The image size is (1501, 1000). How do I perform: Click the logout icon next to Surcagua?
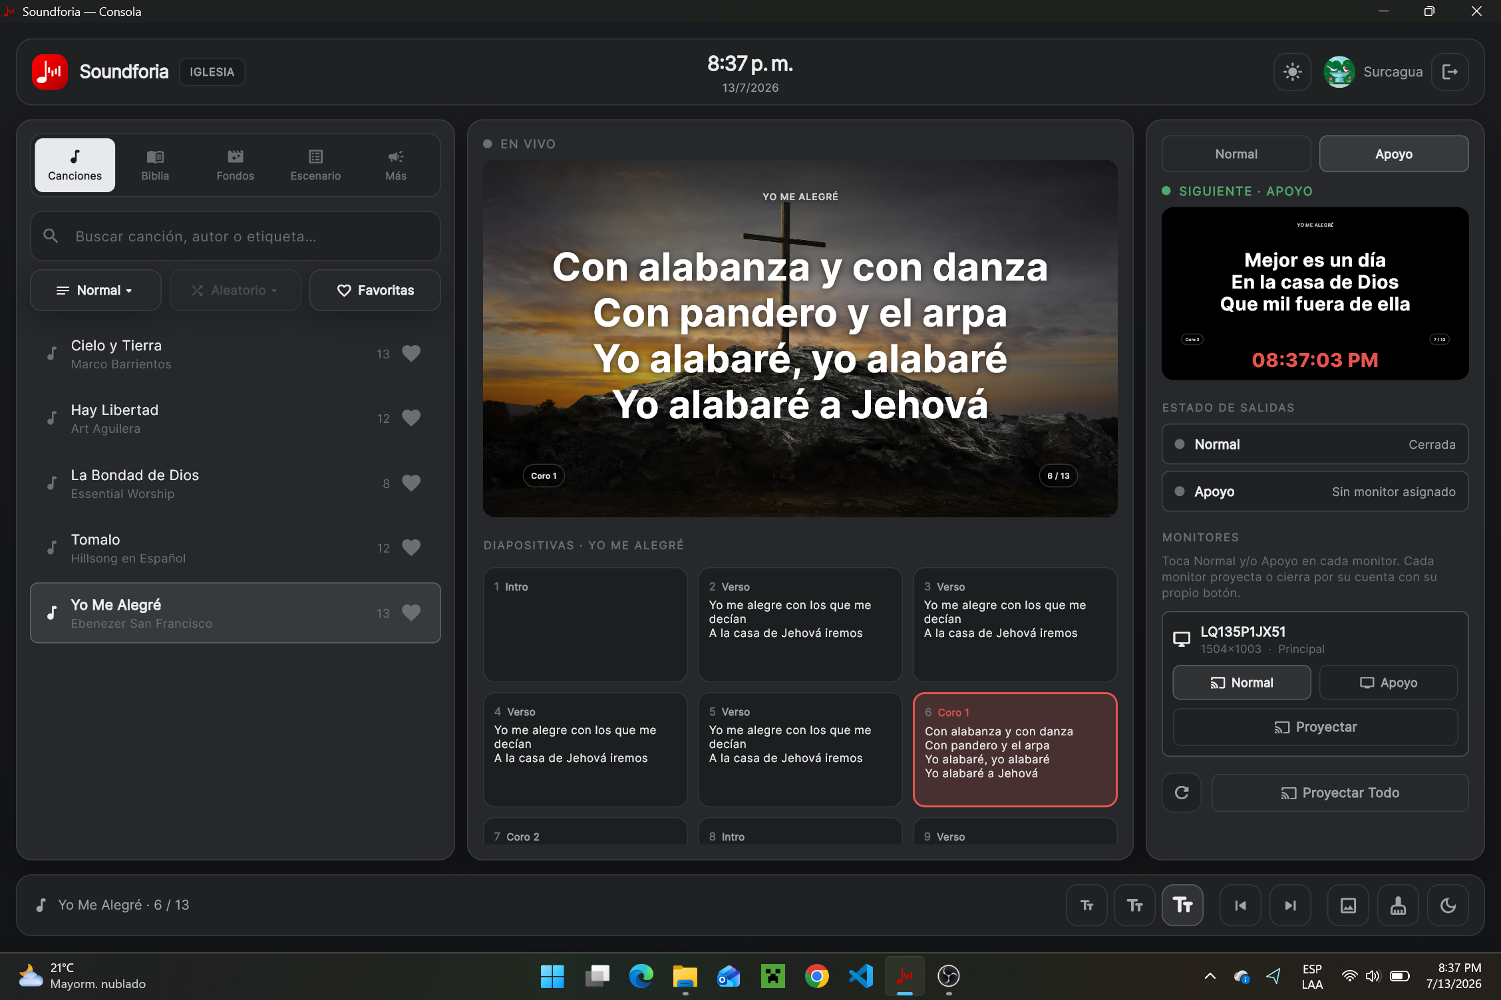pos(1450,72)
